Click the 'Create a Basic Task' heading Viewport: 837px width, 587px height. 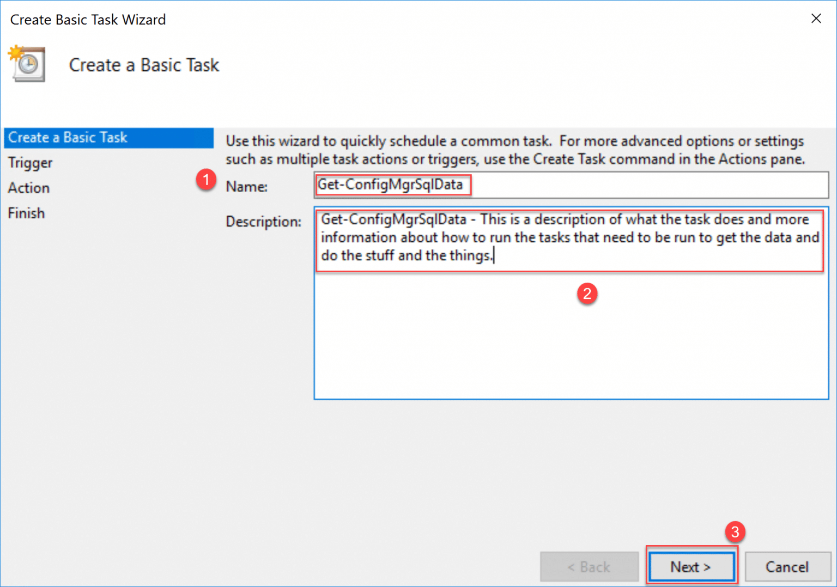pos(143,65)
